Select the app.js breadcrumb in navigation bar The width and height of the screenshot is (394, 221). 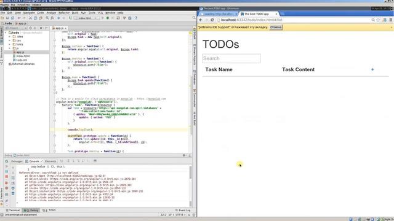pyautogui.click(x=20, y=23)
